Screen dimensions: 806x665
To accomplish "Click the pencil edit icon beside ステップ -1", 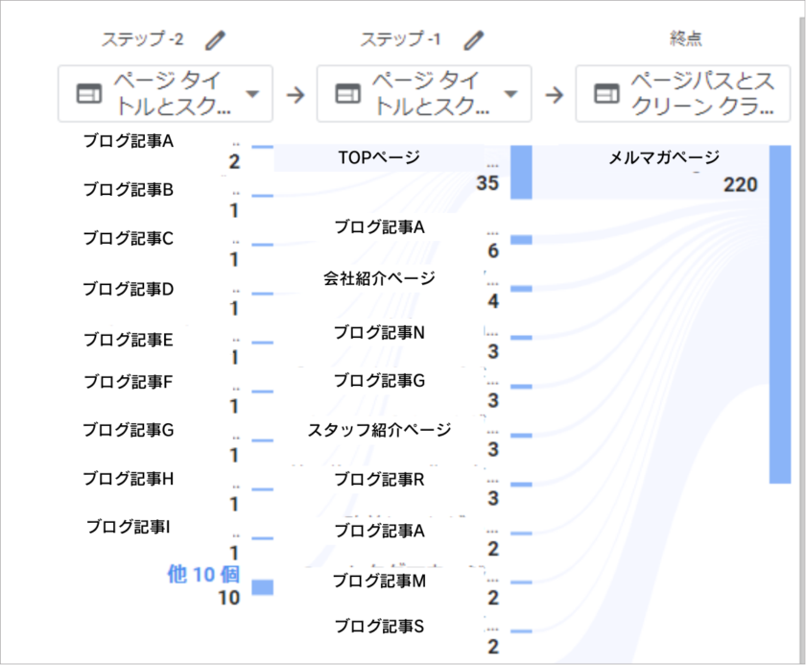I will [474, 39].
